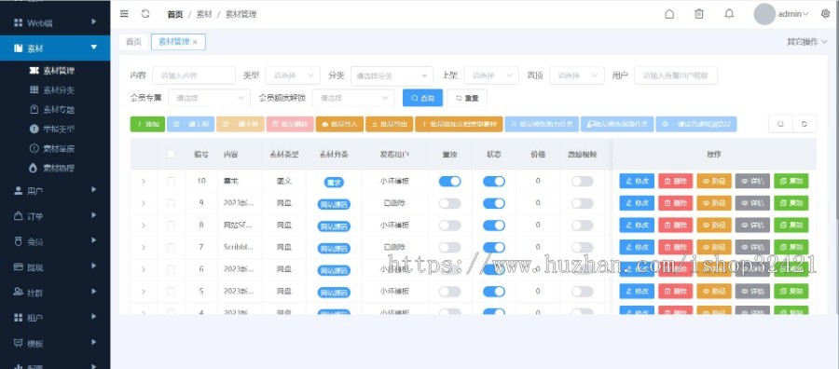Open notifications bell icon
This screenshot has width=839, height=369.
point(729,14)
